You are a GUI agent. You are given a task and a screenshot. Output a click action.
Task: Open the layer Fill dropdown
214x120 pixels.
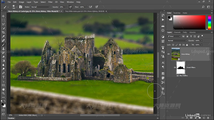click(202, 45)
